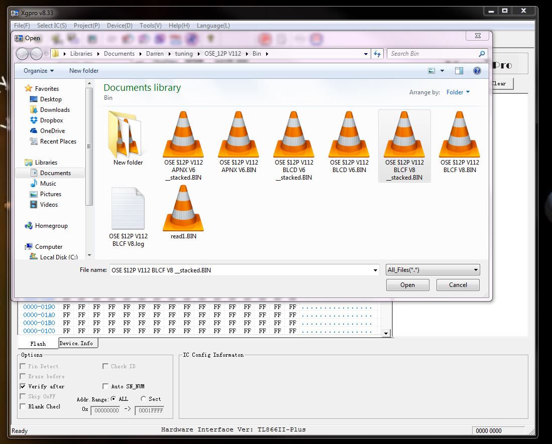
Task: Select OSE S12P V112 BLCF V8.log file
Action: pyautogui.click(x=128, y=217)
